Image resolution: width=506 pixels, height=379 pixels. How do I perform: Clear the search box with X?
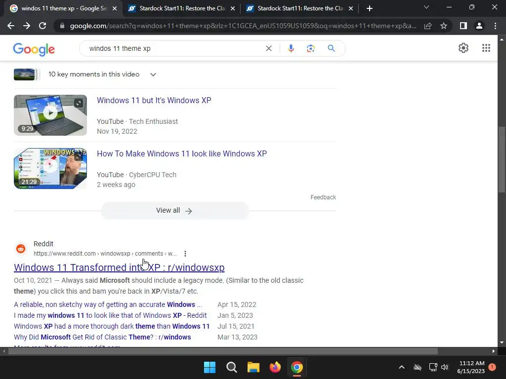[x=268, y=48]
